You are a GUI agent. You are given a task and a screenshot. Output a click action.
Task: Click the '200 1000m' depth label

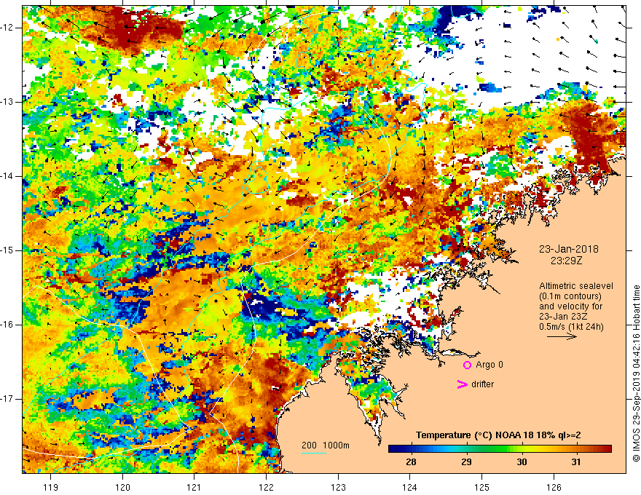(x=326, y=445)
